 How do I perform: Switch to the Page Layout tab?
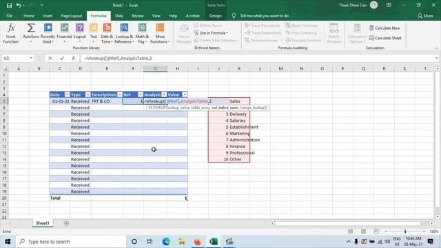[72, 16]
